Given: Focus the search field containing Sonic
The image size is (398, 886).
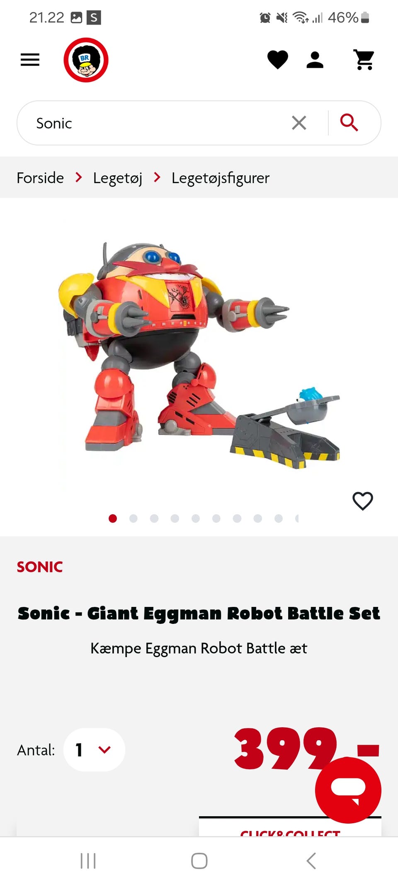Looking at the screenshot, I should tap(158, 123).
